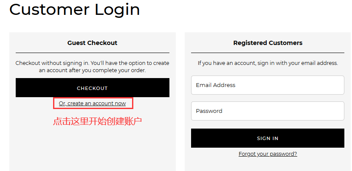Screen dimensions: 352x171
Task: Click empty gray space below Forgot password link
Action: [268, 165]
